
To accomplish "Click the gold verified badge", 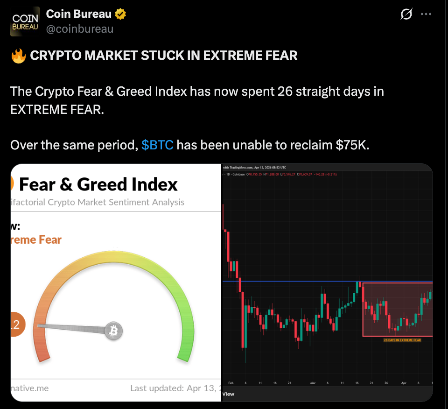I will click(121, 14).
